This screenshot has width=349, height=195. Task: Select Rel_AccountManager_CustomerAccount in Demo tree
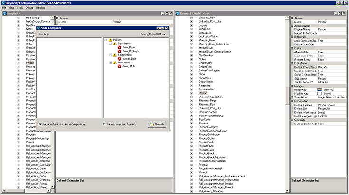click(222, 176)
